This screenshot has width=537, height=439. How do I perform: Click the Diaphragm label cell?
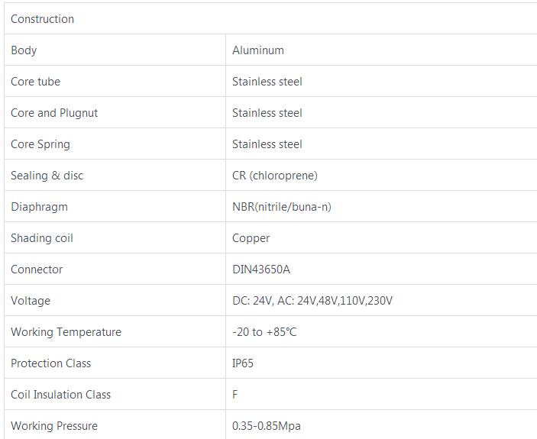[x=39, y=207]
